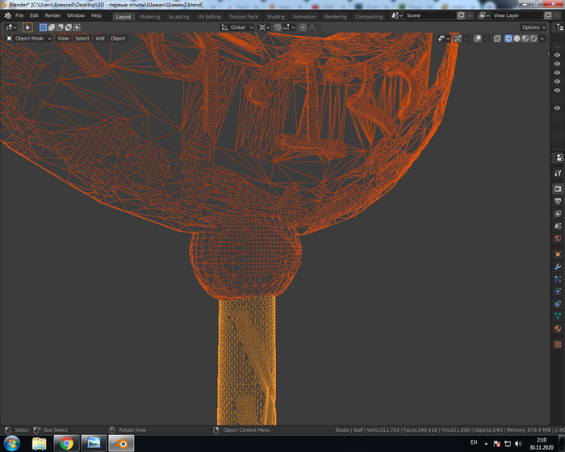
Task: Switch to wireframe viewport shading
Action: coord(508,38)
